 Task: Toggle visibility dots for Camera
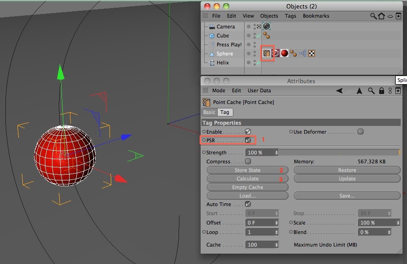coord(254,27)
